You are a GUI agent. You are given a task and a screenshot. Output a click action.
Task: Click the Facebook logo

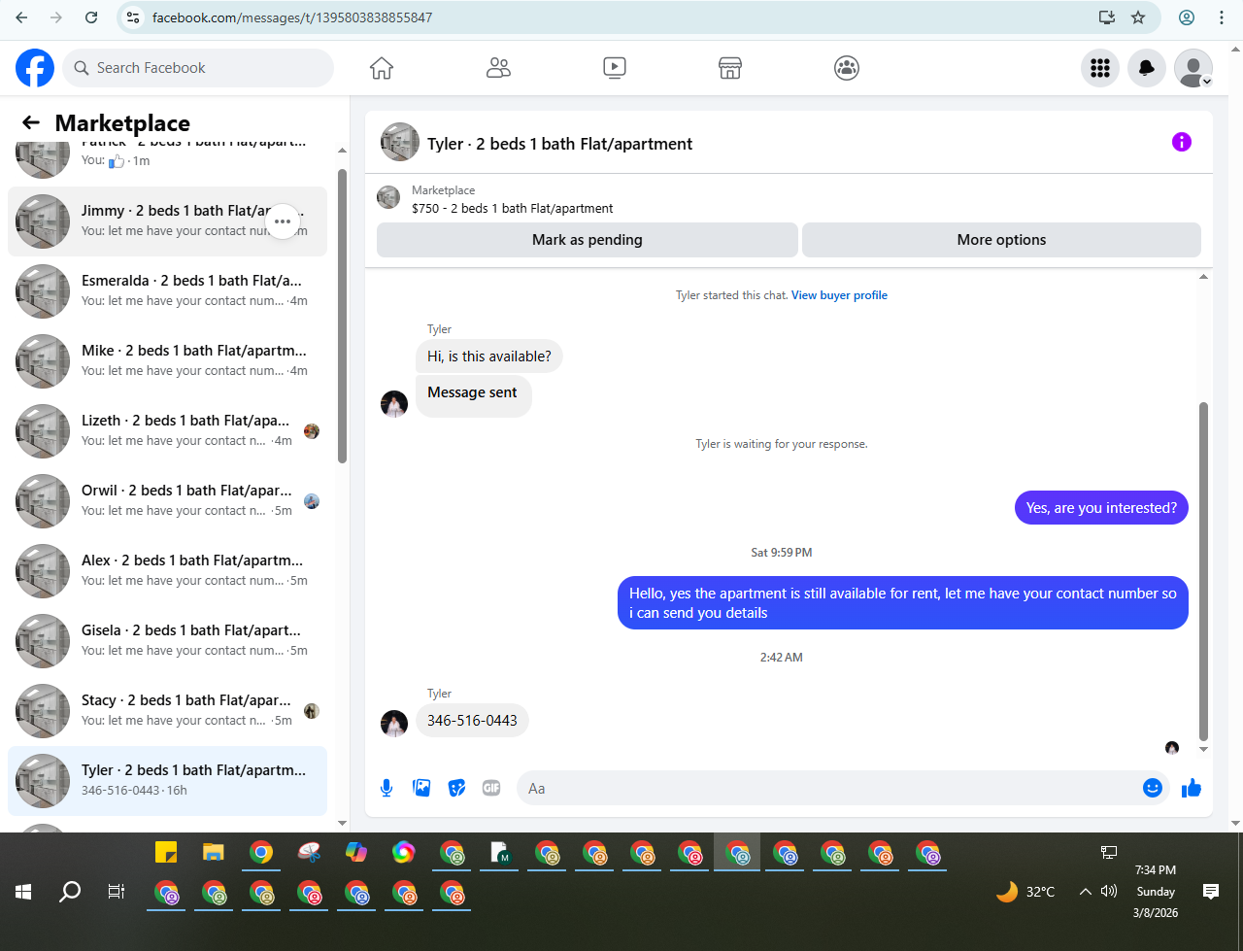pos(35,68)
